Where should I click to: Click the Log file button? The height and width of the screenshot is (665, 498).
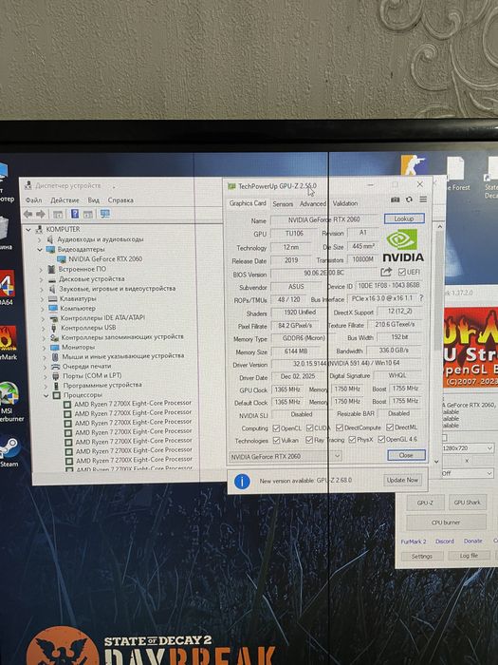click(469, 556)
